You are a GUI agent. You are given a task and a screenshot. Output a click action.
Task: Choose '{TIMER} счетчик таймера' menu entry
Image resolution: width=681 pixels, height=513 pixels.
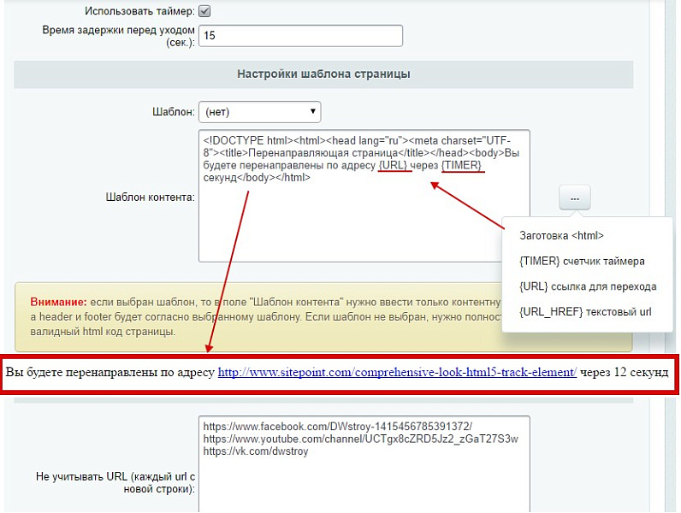582,262
